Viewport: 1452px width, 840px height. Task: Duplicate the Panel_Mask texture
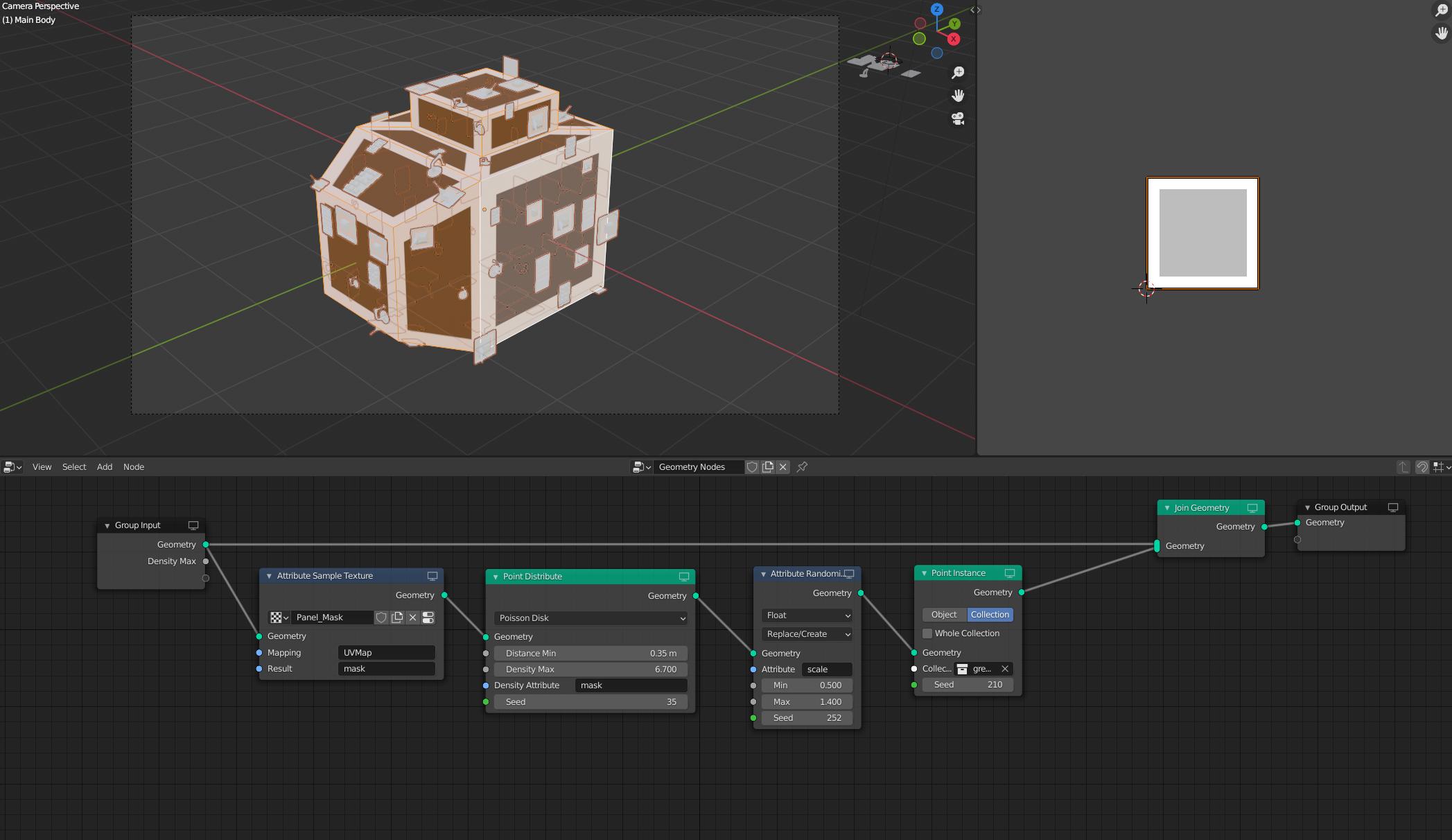pyautogui.click(x=397, y=618)
